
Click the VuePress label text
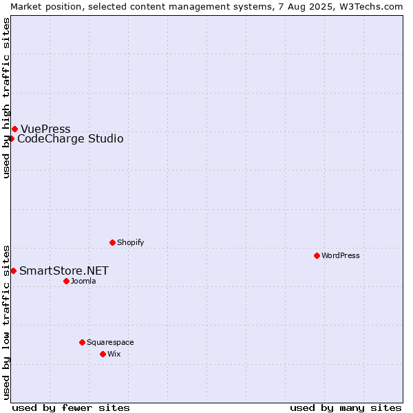point(45,129)
